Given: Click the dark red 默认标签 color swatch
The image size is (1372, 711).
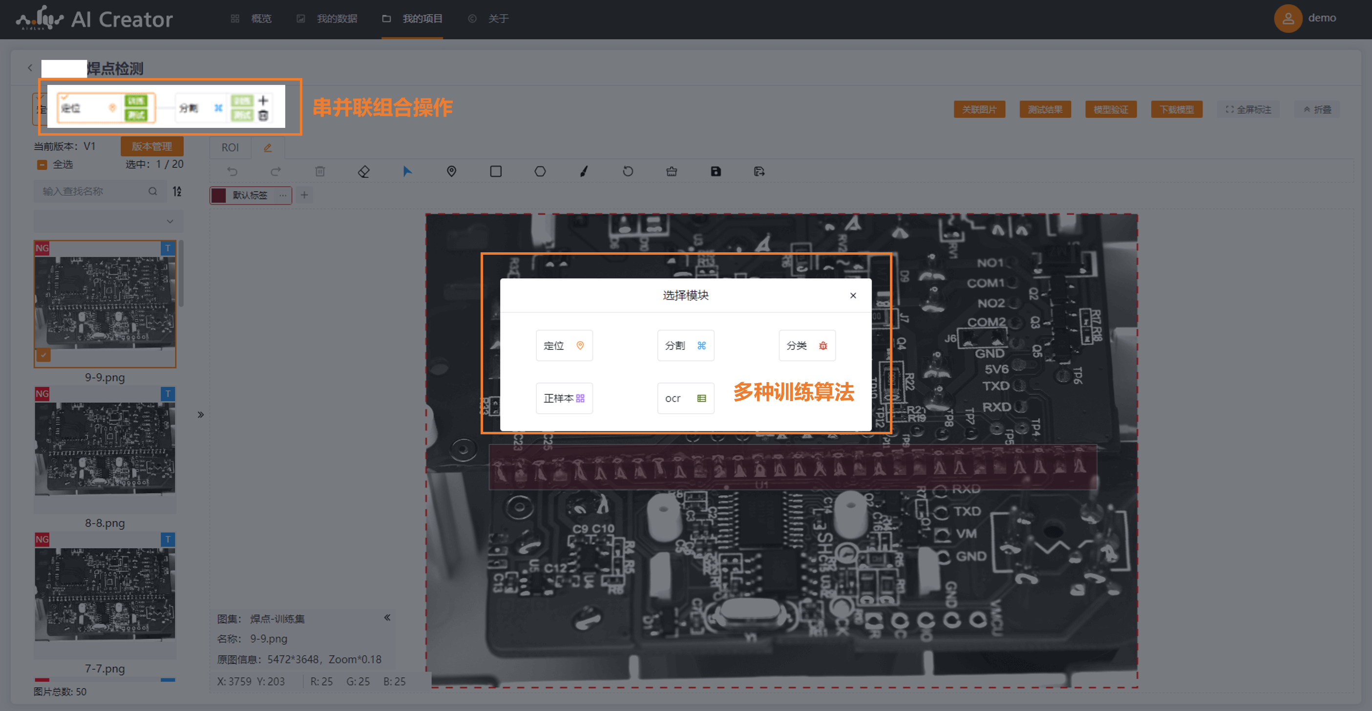Looking at the screenshot, I should click(x=219, y=195).
